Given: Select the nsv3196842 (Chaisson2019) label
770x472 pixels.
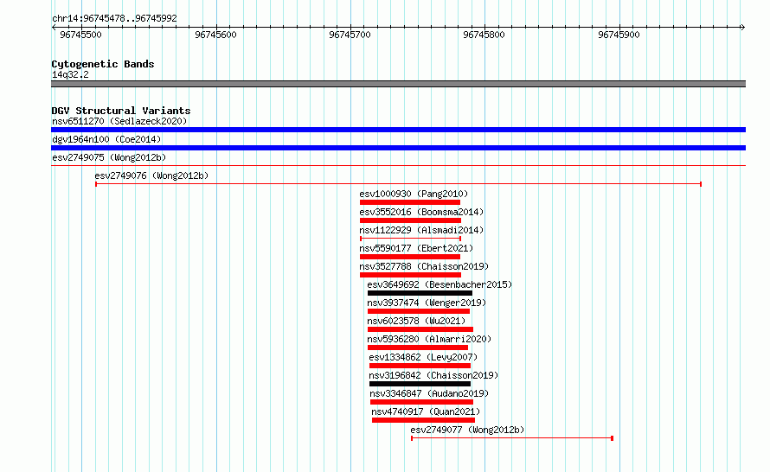Looking at the screenshot, I should click(x=433, y=375).
